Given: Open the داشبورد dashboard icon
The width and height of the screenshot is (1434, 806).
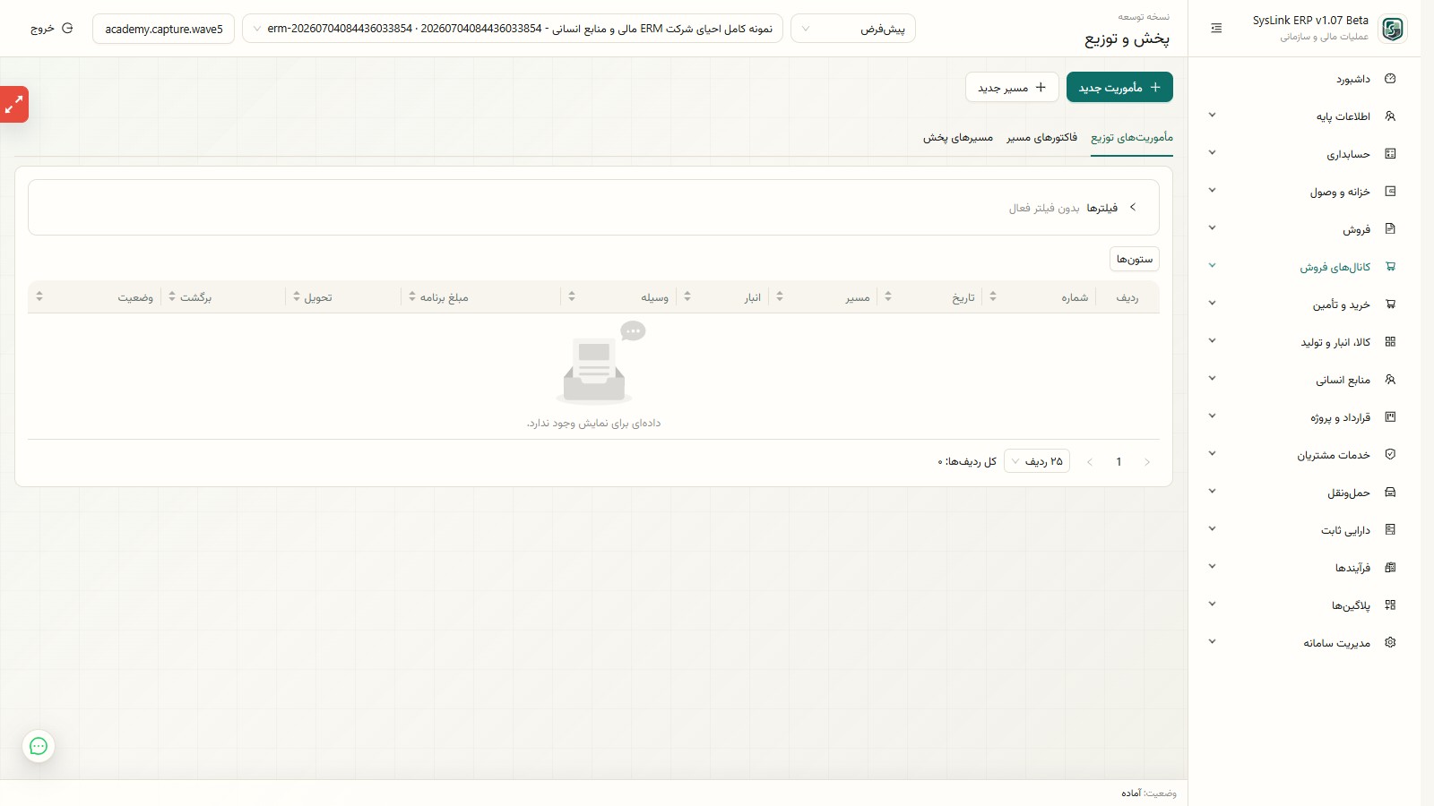Looking at the screenshot, I should 1390,79.
